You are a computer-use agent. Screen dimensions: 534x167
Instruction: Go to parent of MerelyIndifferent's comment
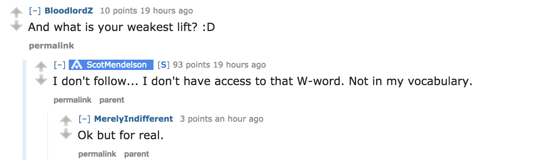(137, 154)
